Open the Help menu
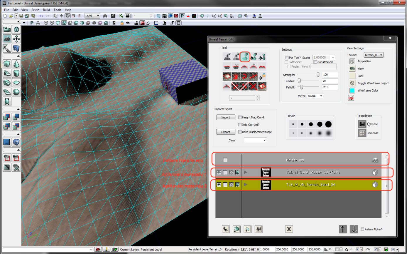Viewport: 407px width, 254px height. [68, 10]
